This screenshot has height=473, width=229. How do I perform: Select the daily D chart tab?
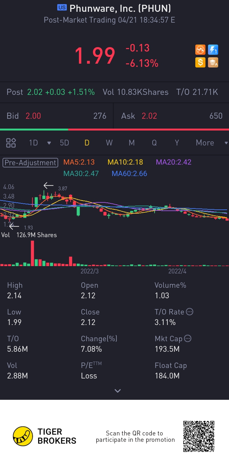pos(87,143)
